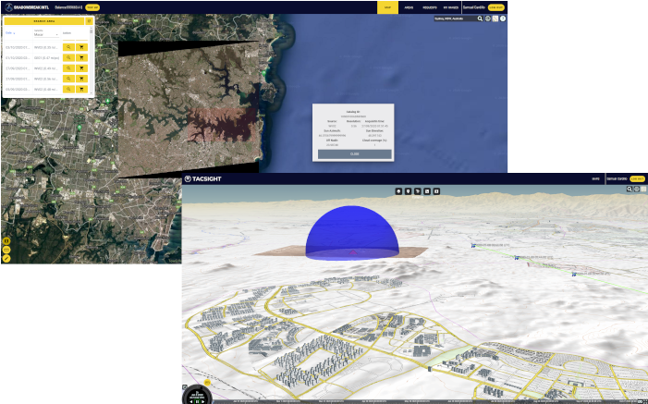Viewport: 648px width, 404px height.
Task: Click the last blue waypoint marker on green track
Action: pyautogui.click(x=574, y=275)
